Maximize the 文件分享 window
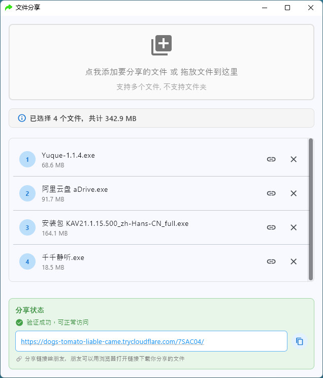Screen dimensions: 323x378 (287, 8)
